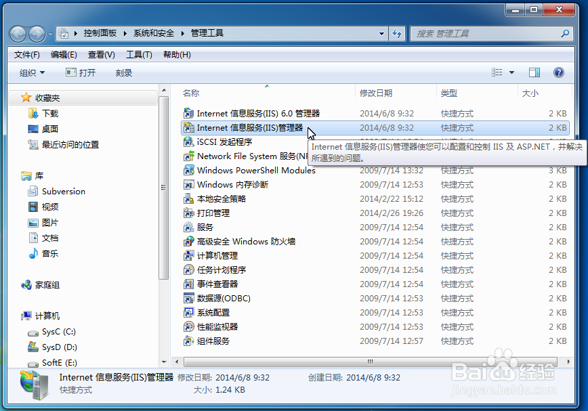Open the SysD (D:) drive
Image resolution: width=588 pixels, height=411 pixels.
59,347
